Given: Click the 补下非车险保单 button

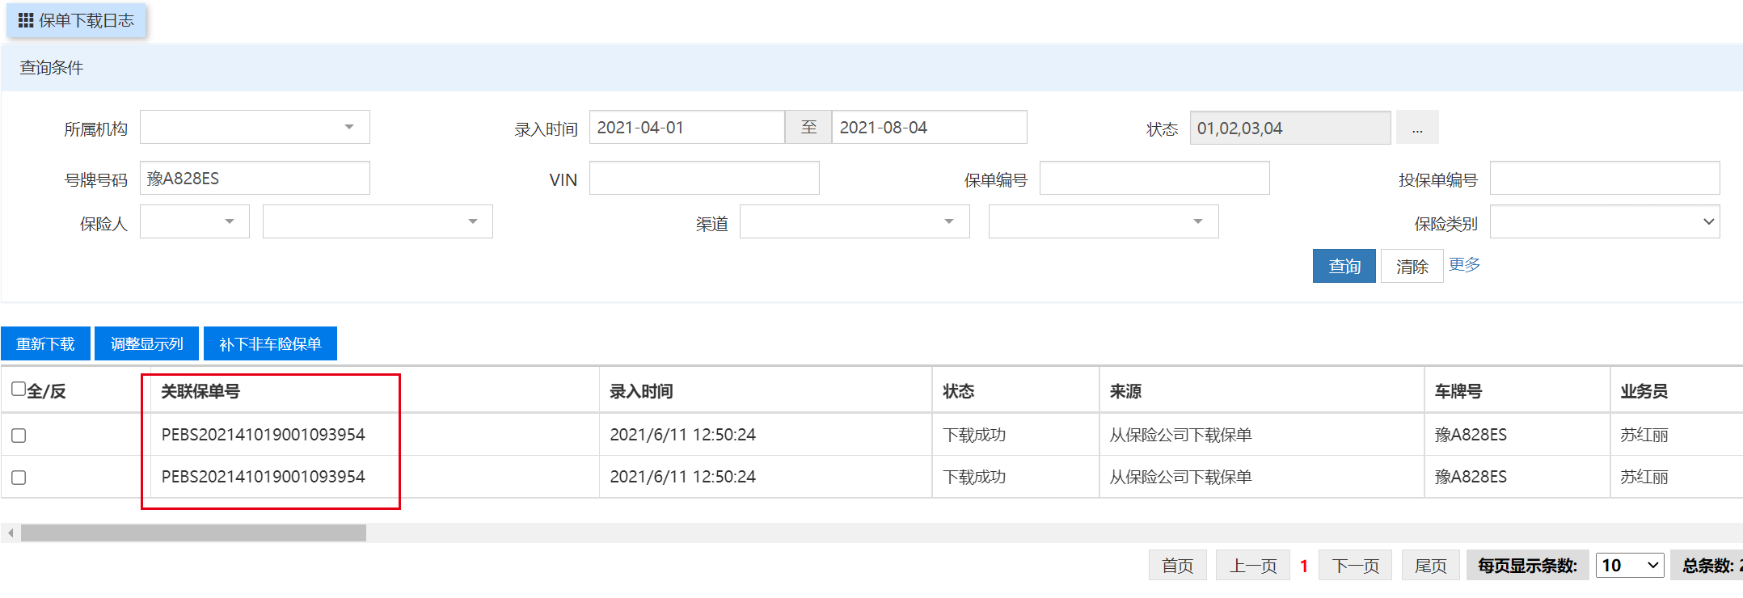Looking at the screenshot, I should click(270, 344).
